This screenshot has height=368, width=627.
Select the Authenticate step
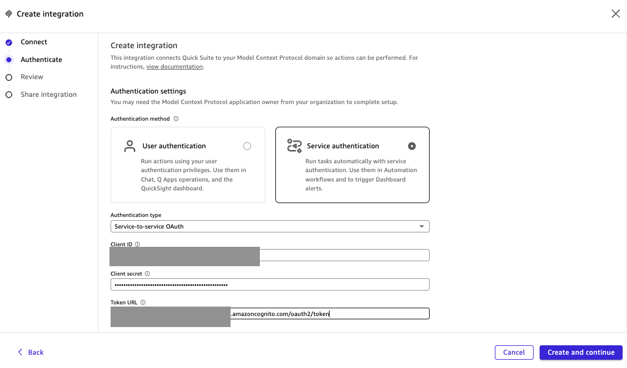tap(41, 60)
